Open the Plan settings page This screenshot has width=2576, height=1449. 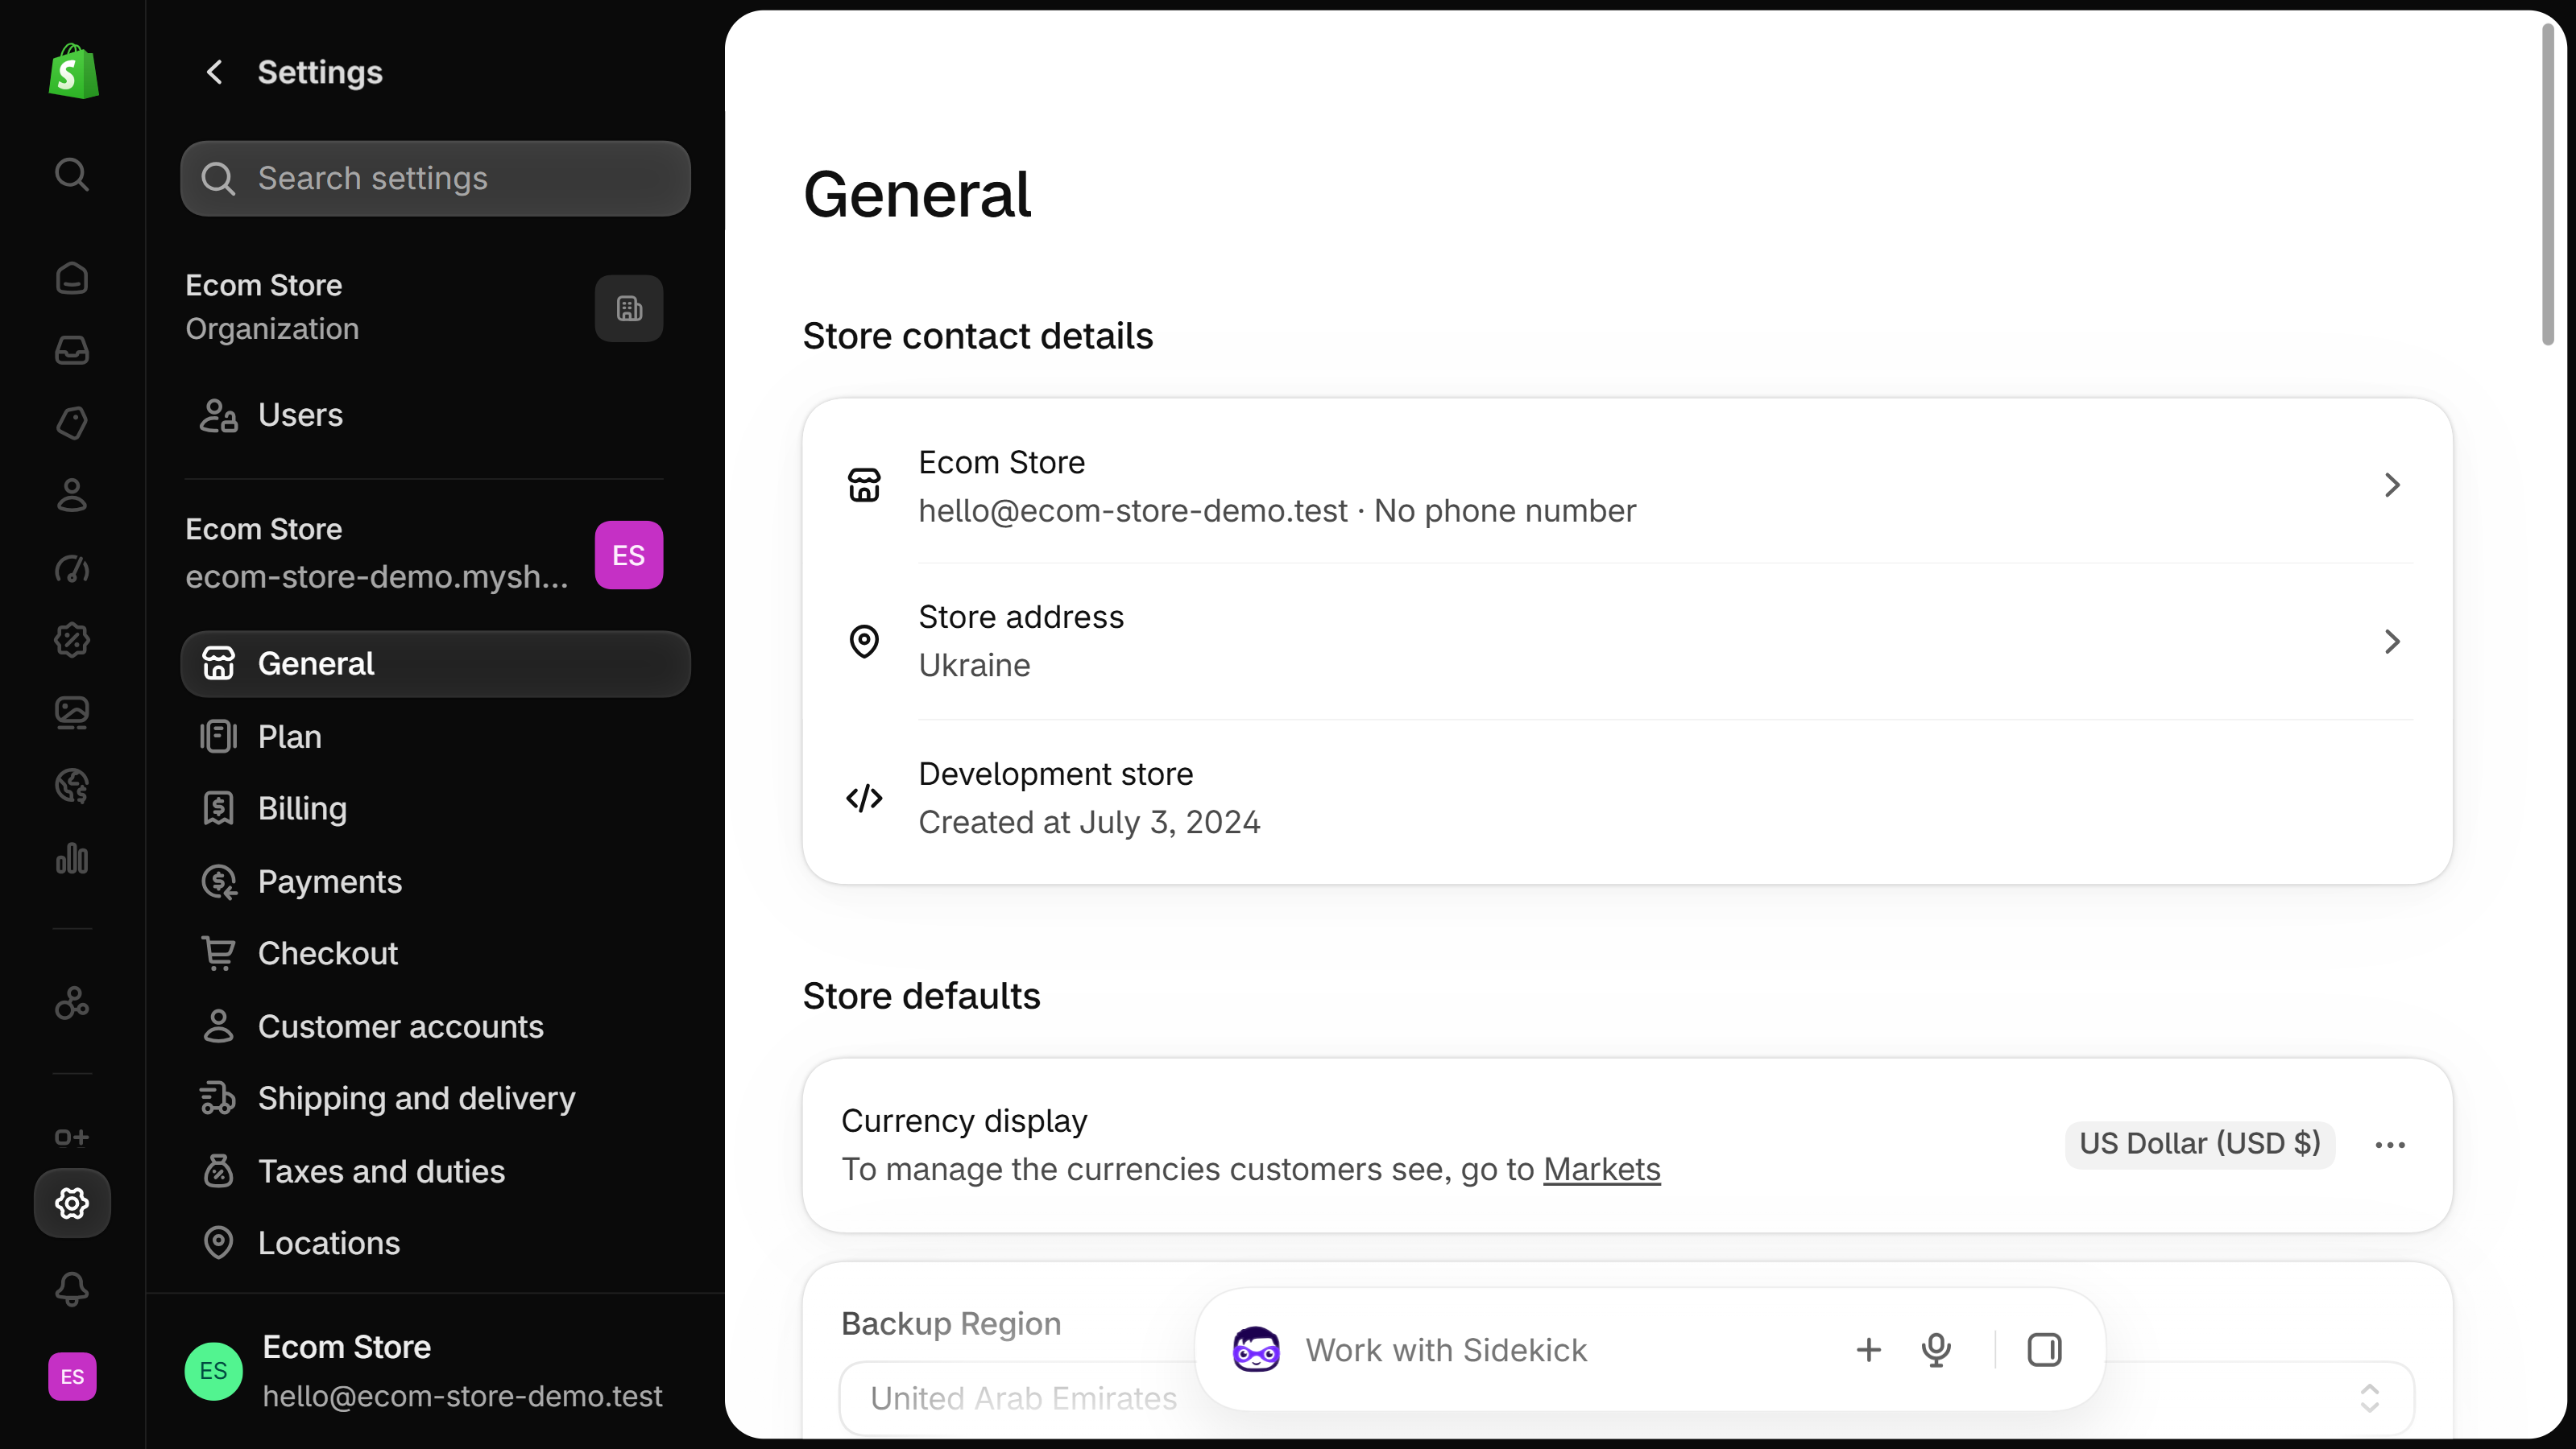click(x=435, y=737)
